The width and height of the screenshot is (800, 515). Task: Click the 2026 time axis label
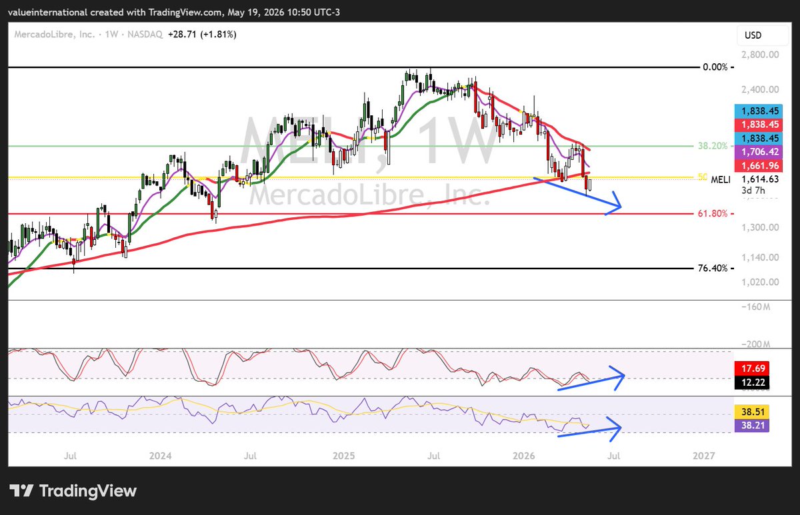(x=524, y=456)
